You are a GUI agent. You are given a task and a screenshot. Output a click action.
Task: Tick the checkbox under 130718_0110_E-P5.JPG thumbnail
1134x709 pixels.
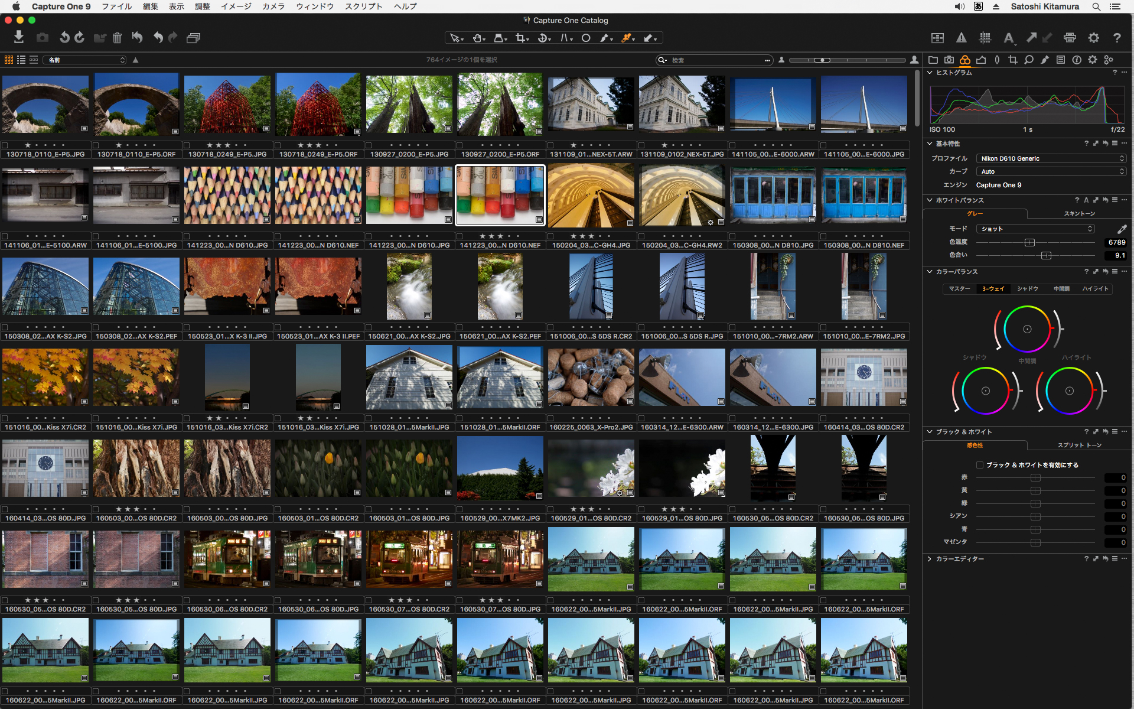(5, 145)
